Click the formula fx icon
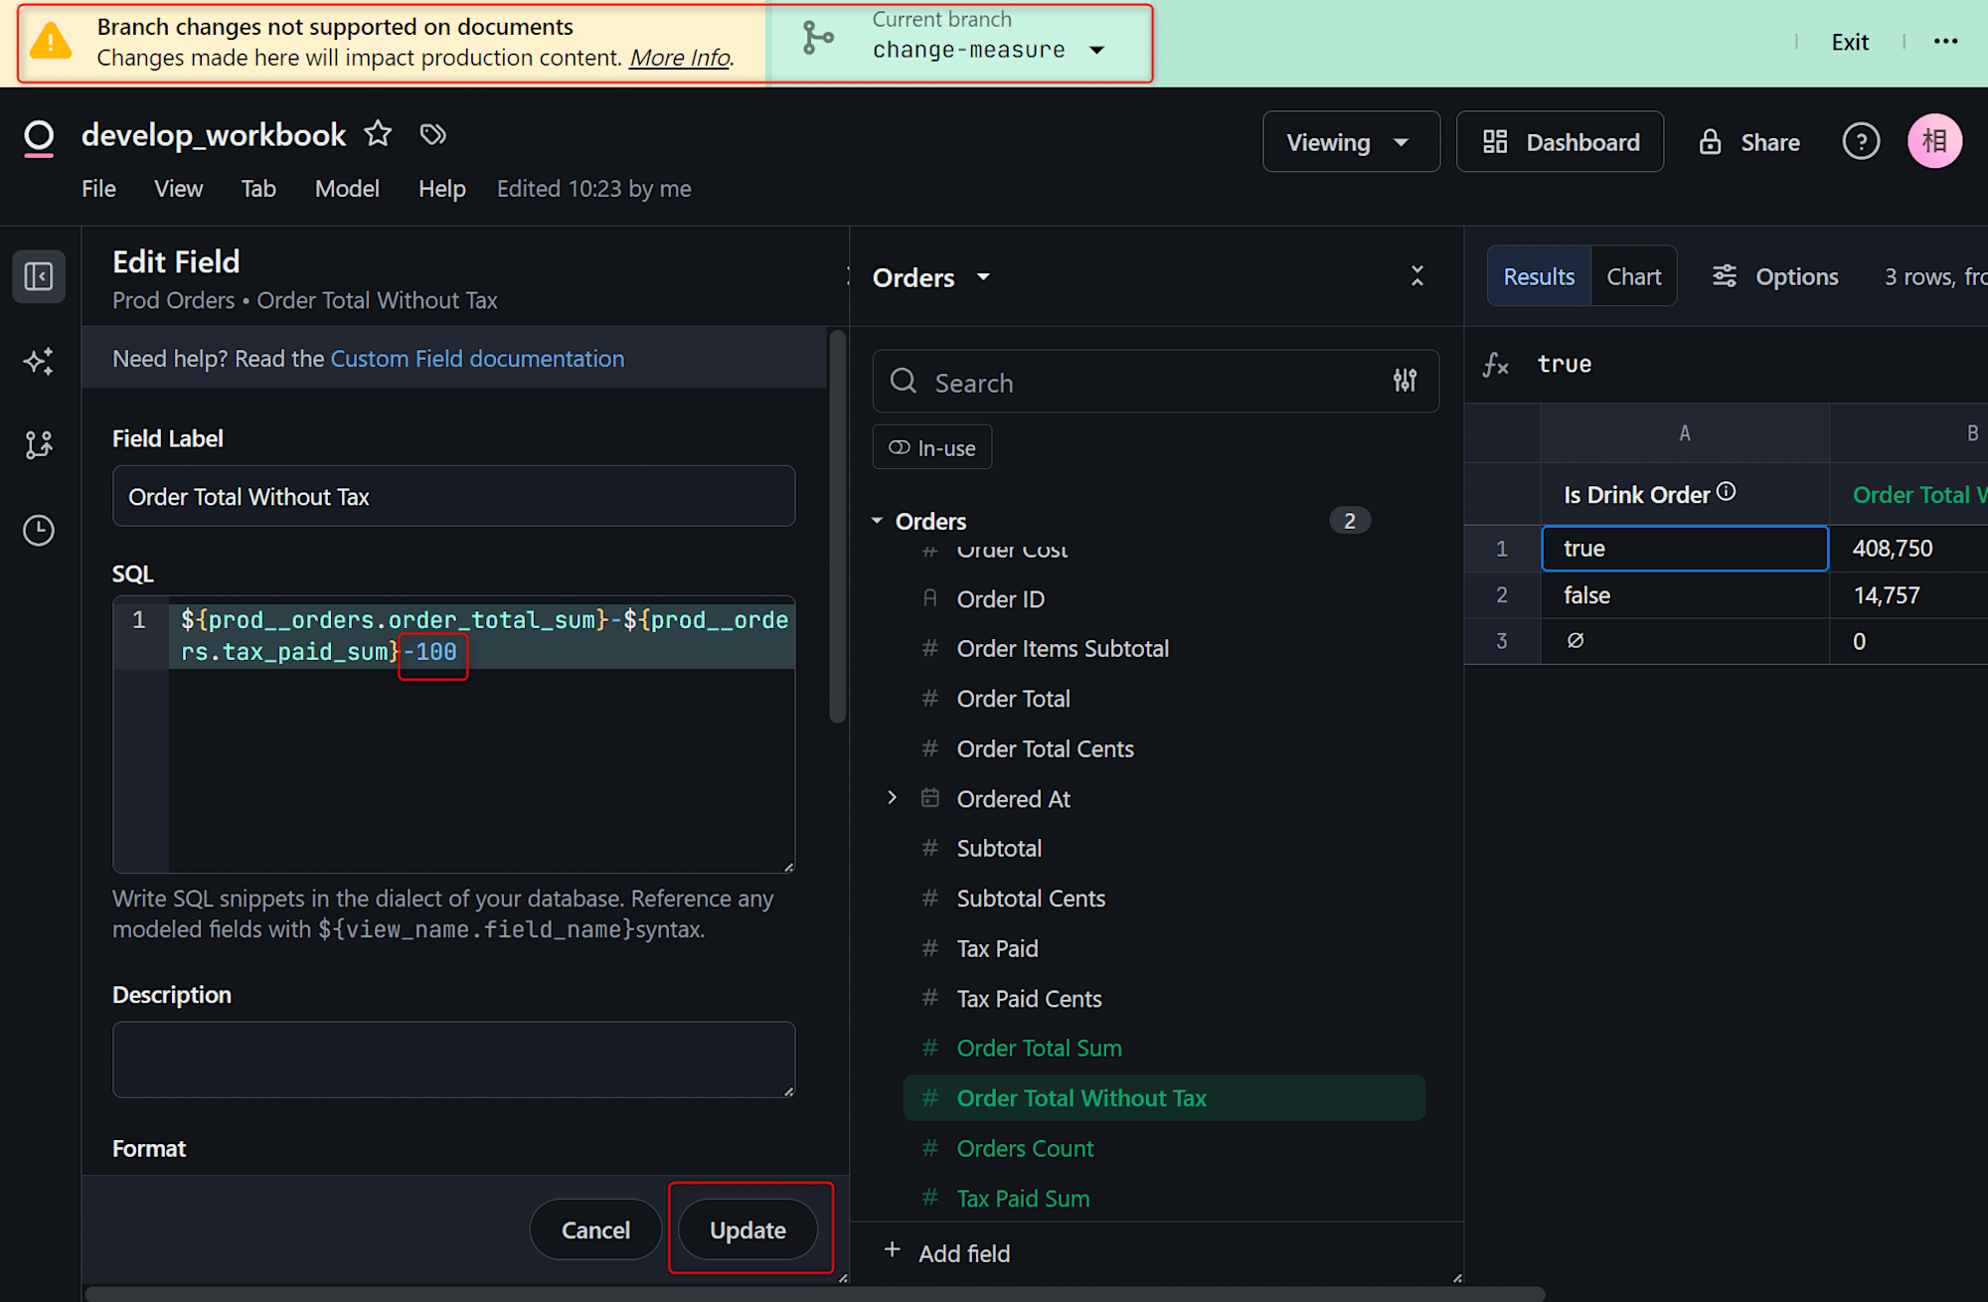 (x=1495, y=365)
